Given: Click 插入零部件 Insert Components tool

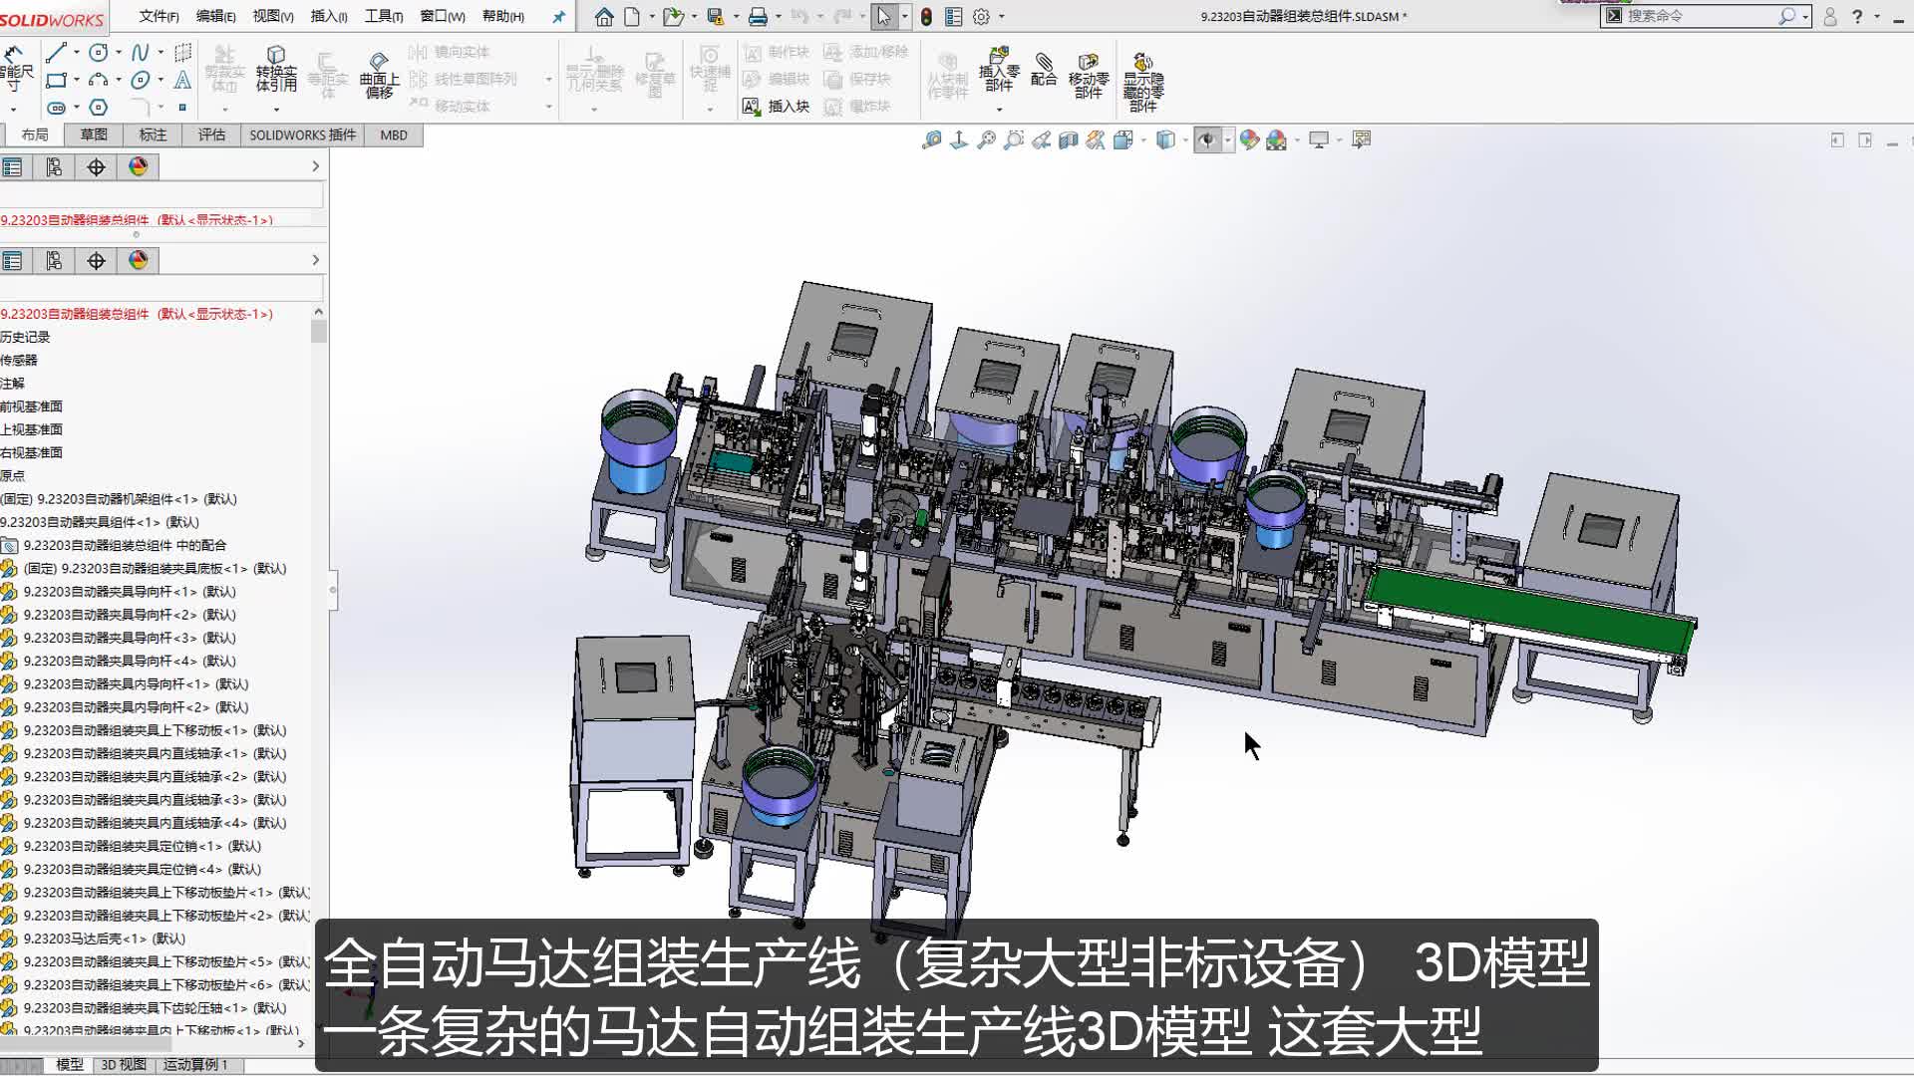Looking at the screenshot, I should pyautogui.click(x=999, y=69).
